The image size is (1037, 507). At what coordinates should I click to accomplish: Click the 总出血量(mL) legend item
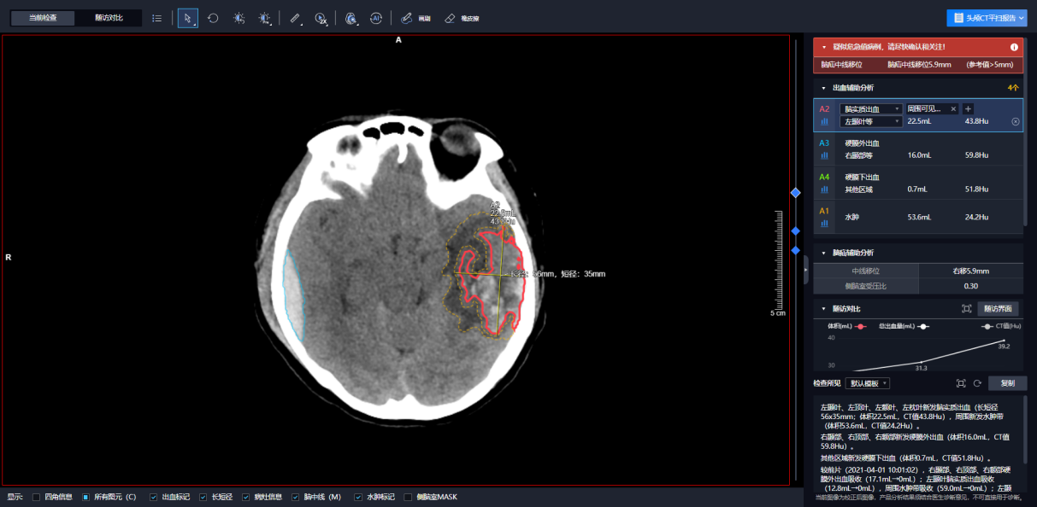tap(904, 326)
